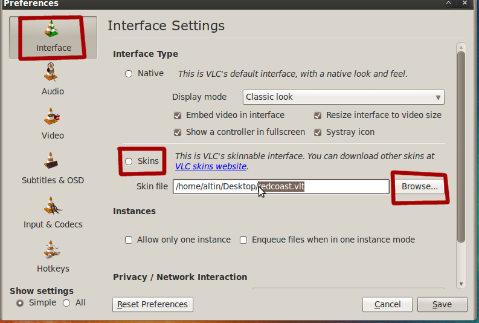479x323 pixels.
Task: Click the Privacy / Network Interaction heading
Action: pyautogui.click(x=180, y=277)
